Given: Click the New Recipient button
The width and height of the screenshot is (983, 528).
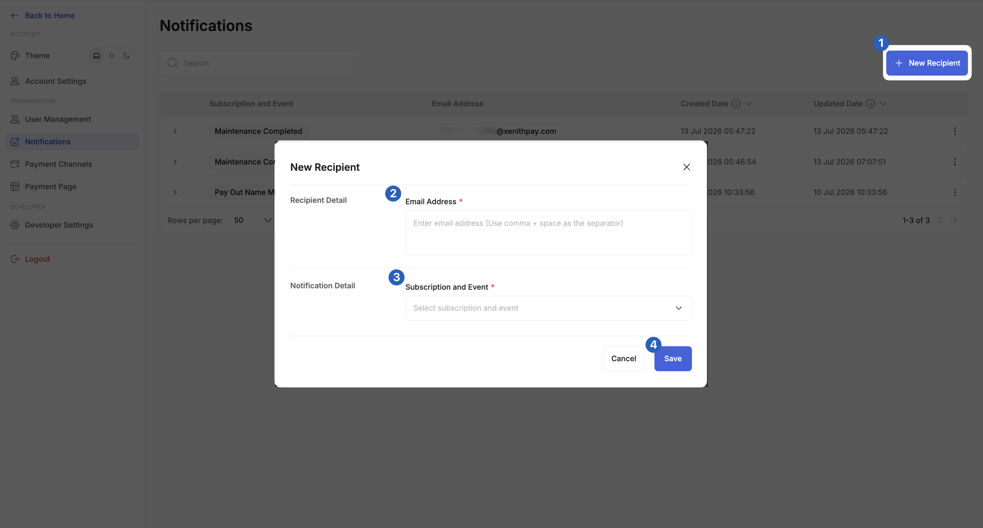Looking at the screenshot, I should pos(927,63).
